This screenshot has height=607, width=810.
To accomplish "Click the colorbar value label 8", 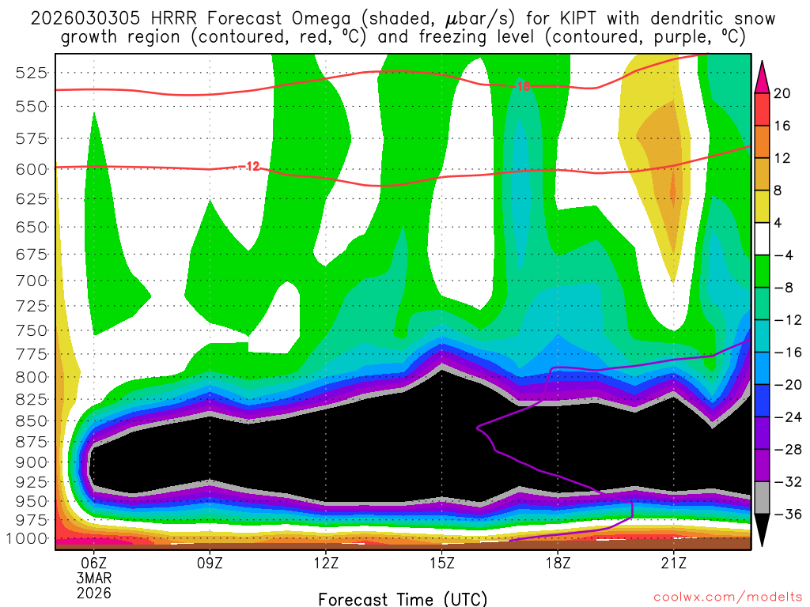I will pyautogui.click(x=778, y=191).
